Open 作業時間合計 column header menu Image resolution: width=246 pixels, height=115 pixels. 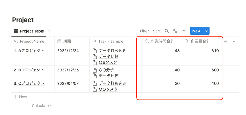coord(162,42)
